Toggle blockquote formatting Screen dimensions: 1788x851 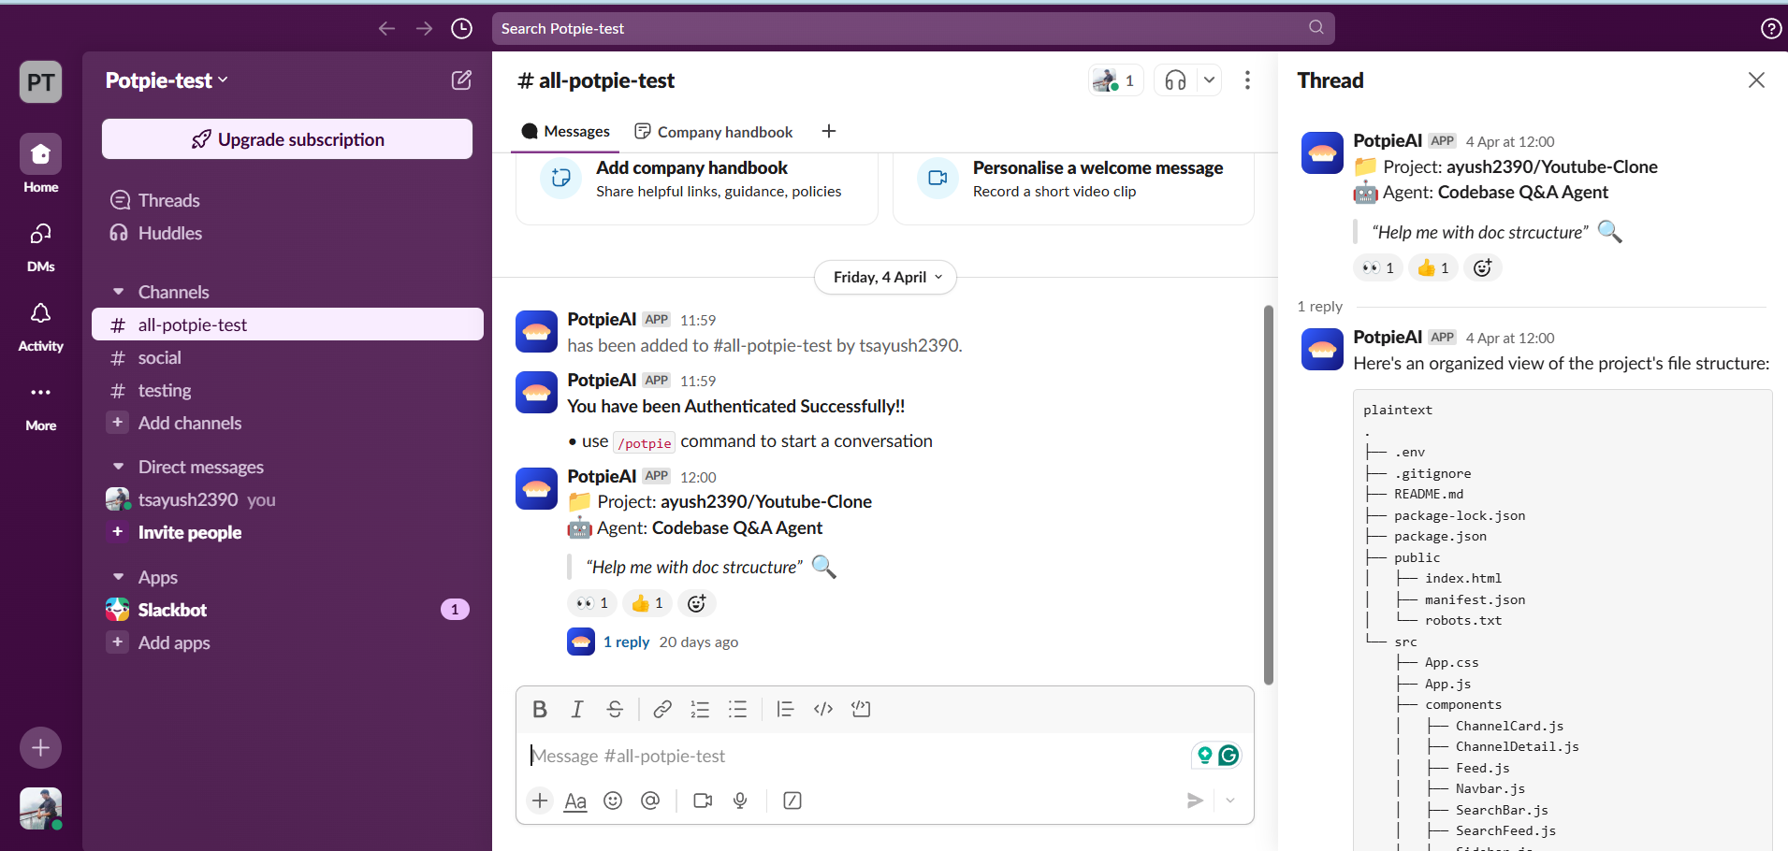pyautogui.click(x=785, y=709)
